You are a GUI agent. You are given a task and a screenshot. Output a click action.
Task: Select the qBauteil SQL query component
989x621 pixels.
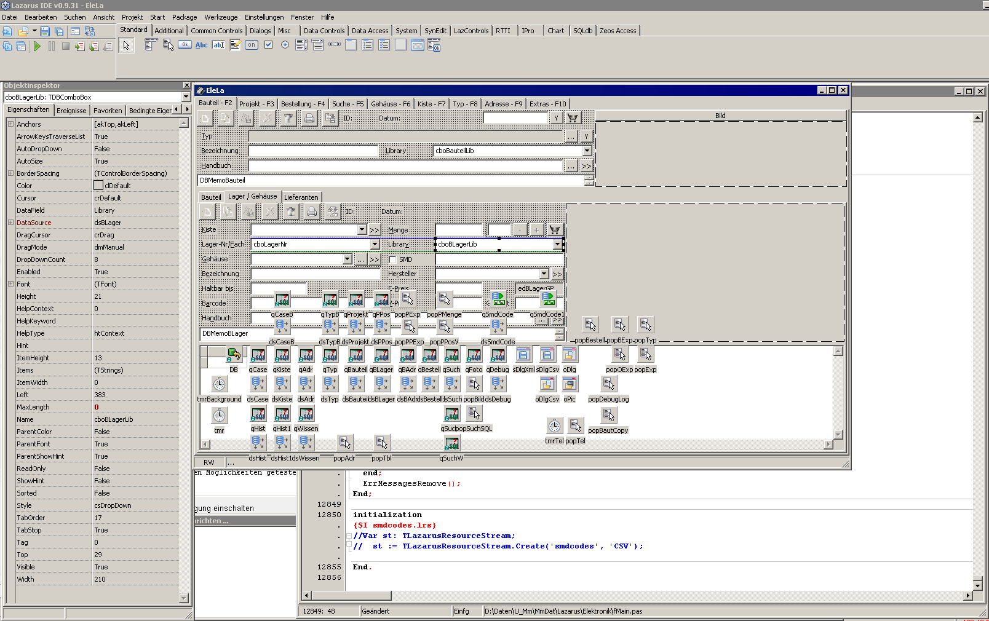coord(355,355)
